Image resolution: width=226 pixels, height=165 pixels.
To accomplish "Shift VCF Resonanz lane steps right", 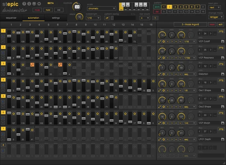I will (172, 58).
